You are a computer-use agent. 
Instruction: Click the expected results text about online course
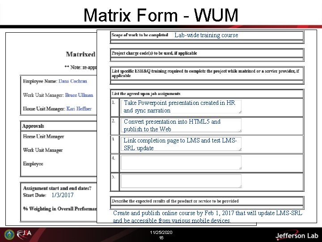click(x=208, y=216)
